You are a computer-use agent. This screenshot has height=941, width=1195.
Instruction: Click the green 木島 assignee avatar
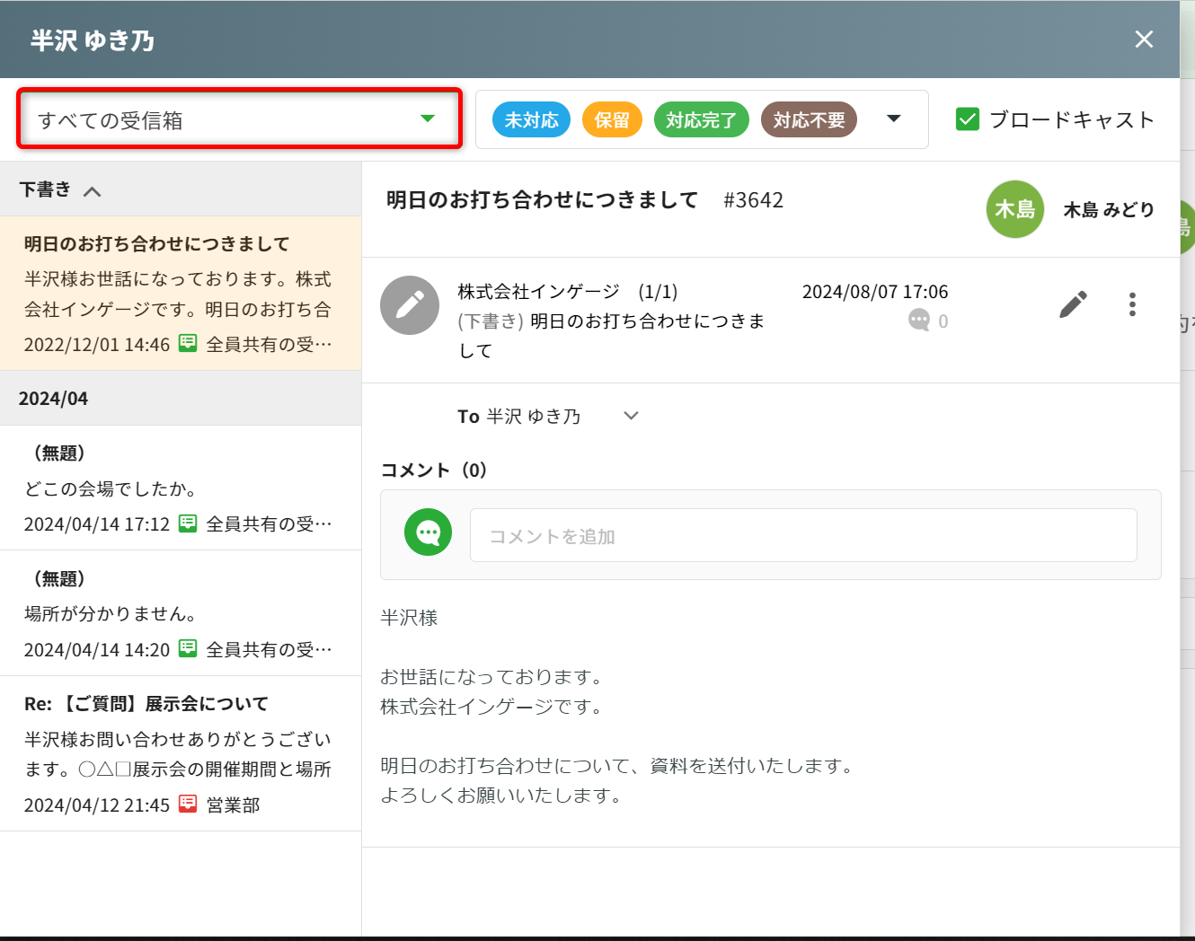[x=1014, y=209]
